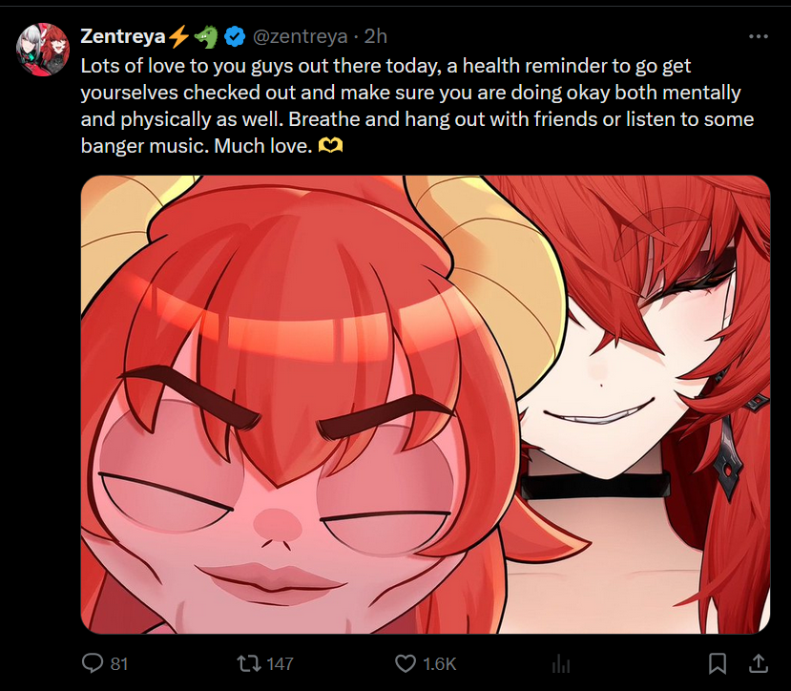Click the 1.6K likes count

(x=439, y=663)
